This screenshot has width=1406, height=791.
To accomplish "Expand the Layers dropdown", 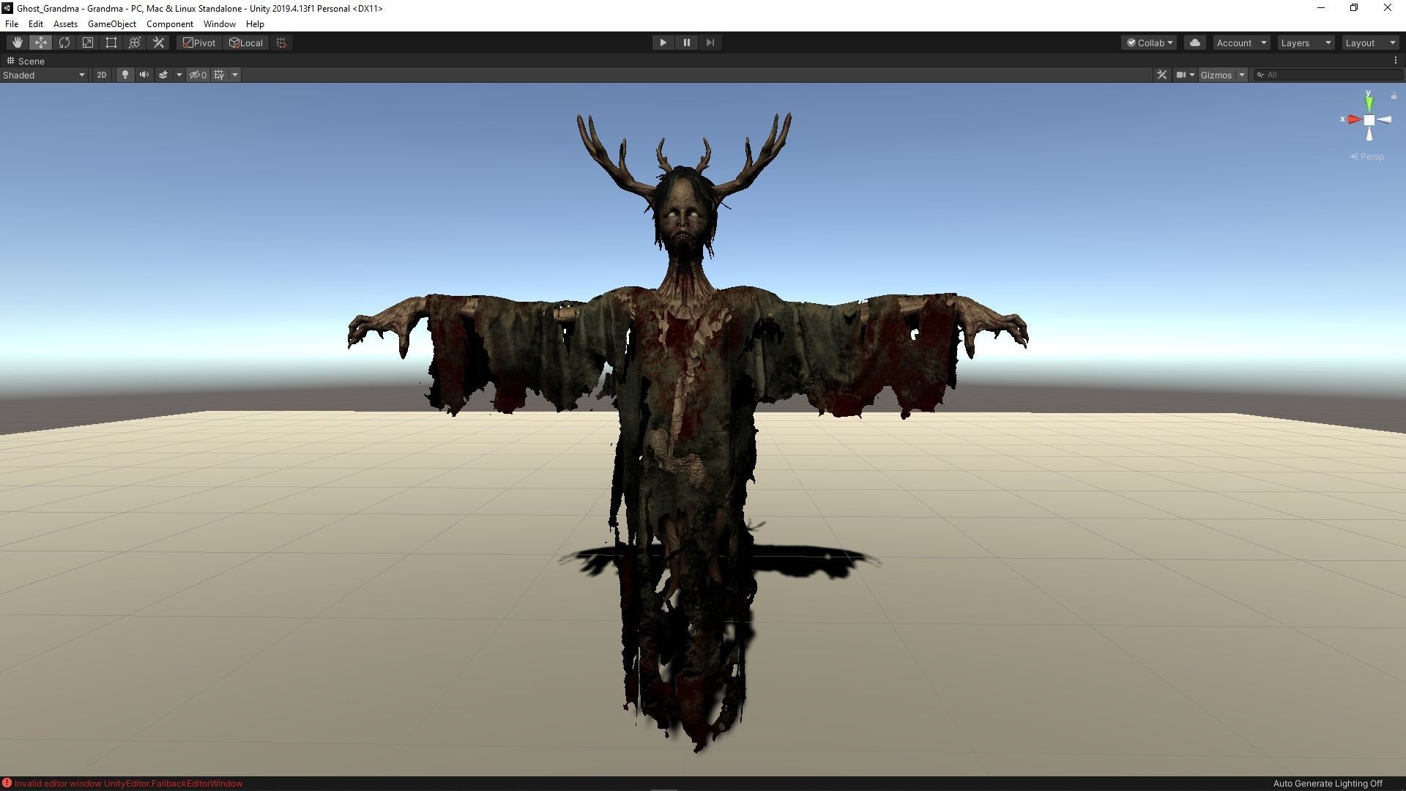I will tap(1306, 42).
